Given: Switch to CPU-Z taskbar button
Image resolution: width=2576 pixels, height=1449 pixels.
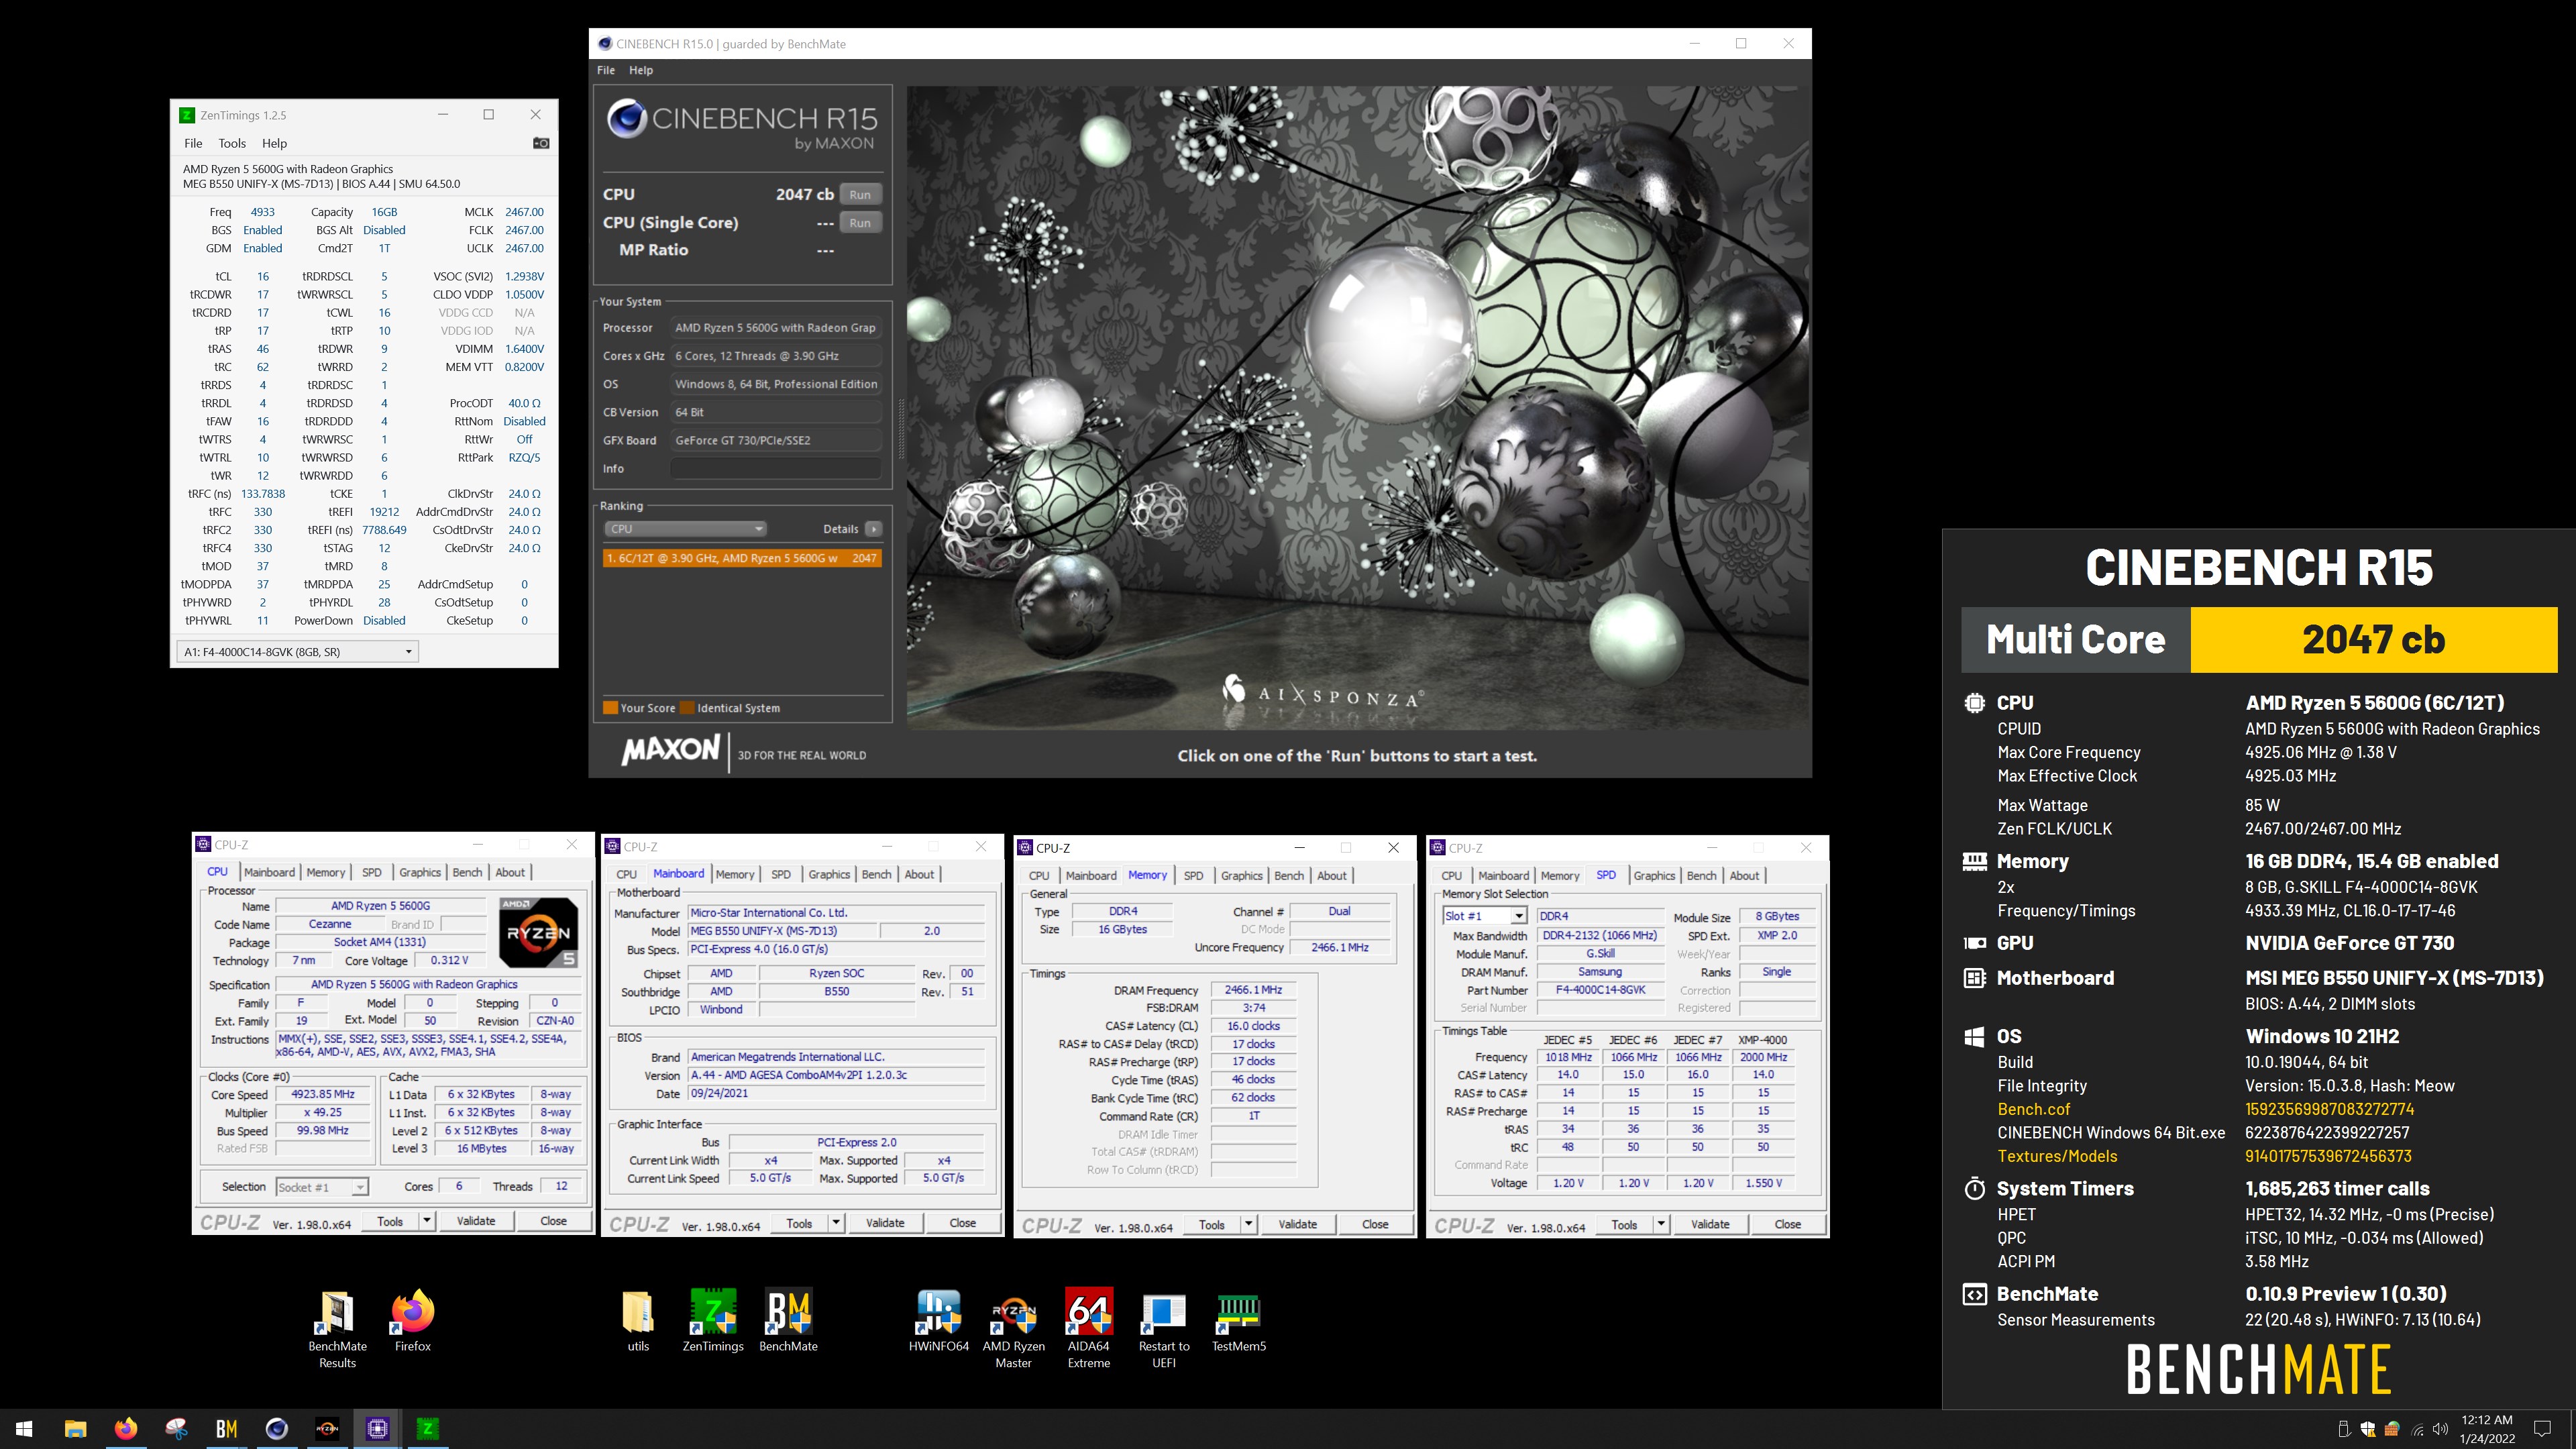Looking at the screenshot, I should [x=377, y=1429].
